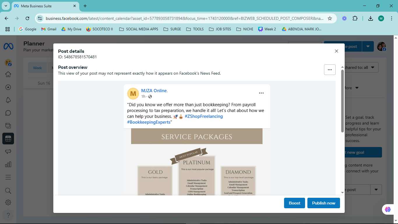Click the address bar URL field
Screen dimensions: 398x224
coord(184,18)
